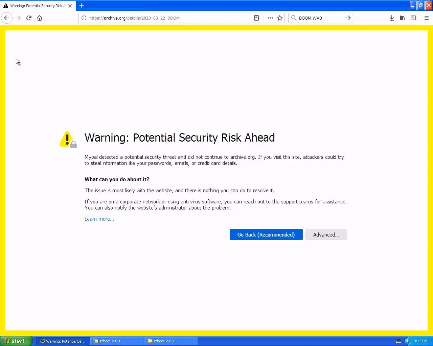Reload the current page
The image size is (433, 346).
point(29,18)
